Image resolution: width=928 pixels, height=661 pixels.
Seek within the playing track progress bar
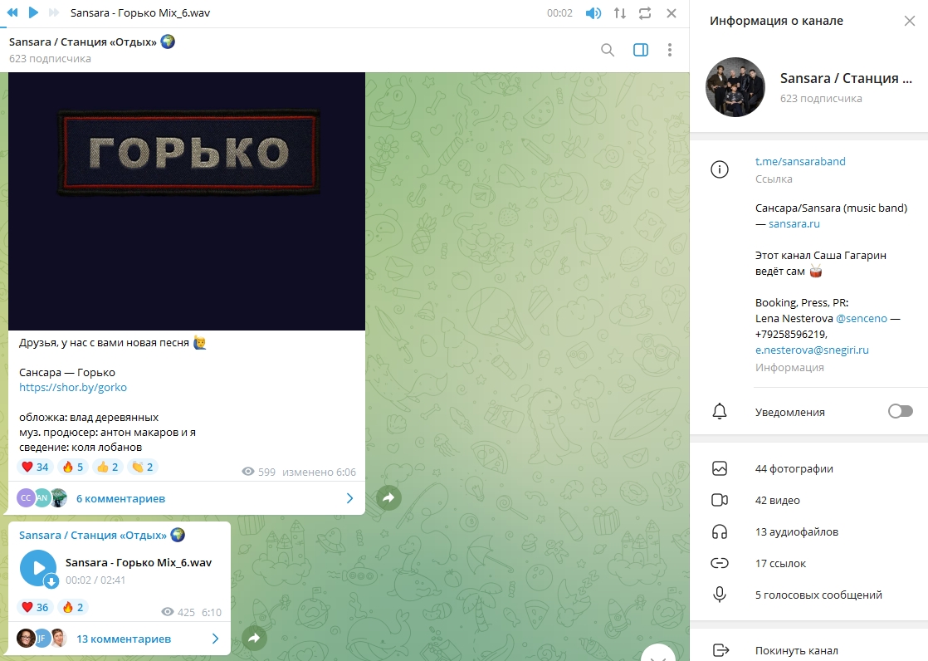click(x=332, y=27)
